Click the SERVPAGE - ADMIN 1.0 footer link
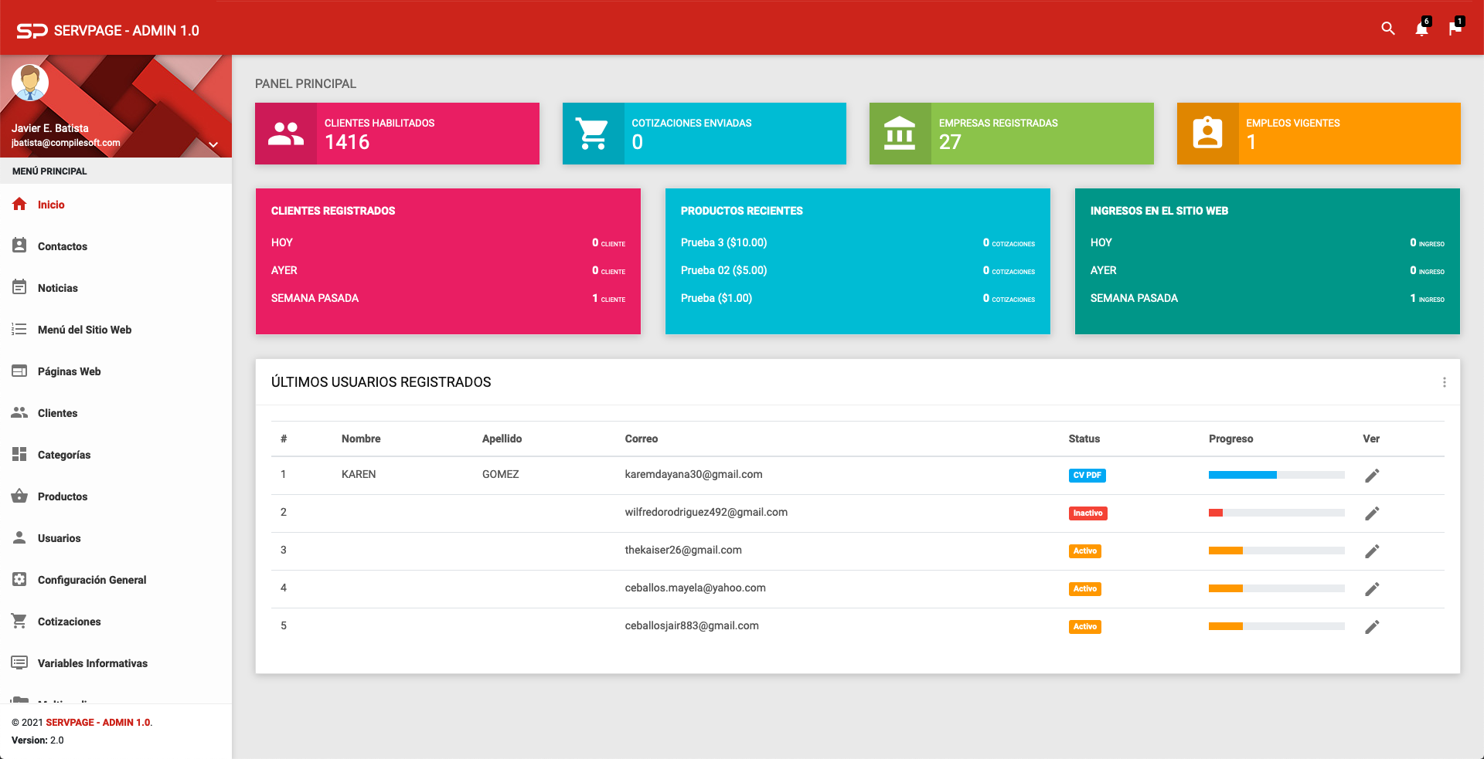Screen dimensions: 1484x759 (x=98, y=723)
